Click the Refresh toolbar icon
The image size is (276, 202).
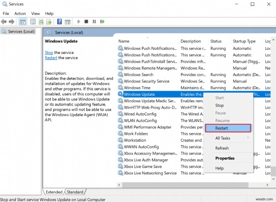(41, 21)
